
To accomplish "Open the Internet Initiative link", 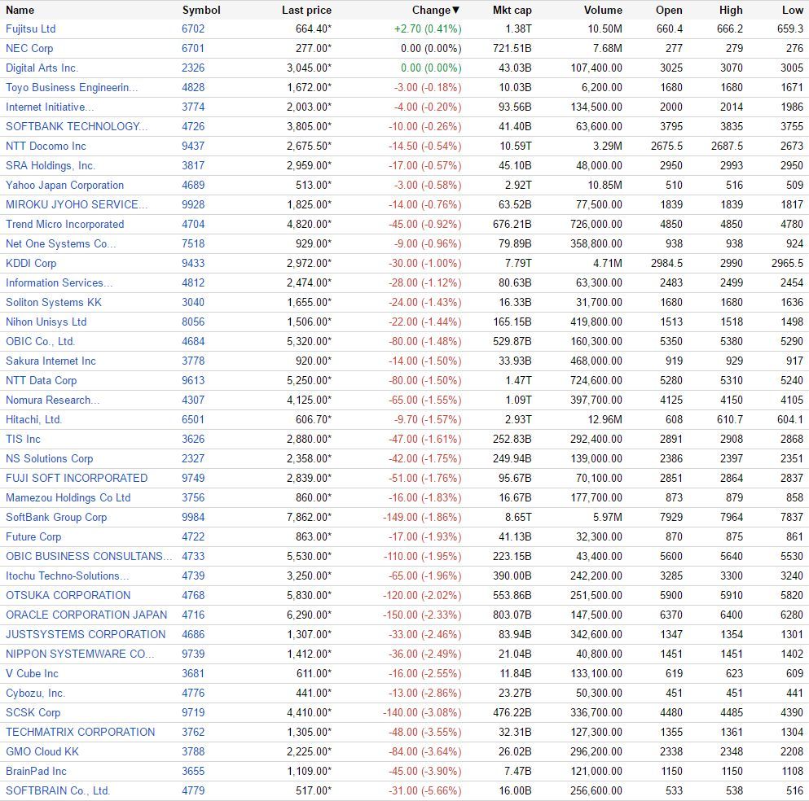I will click(x=50, y=107).
